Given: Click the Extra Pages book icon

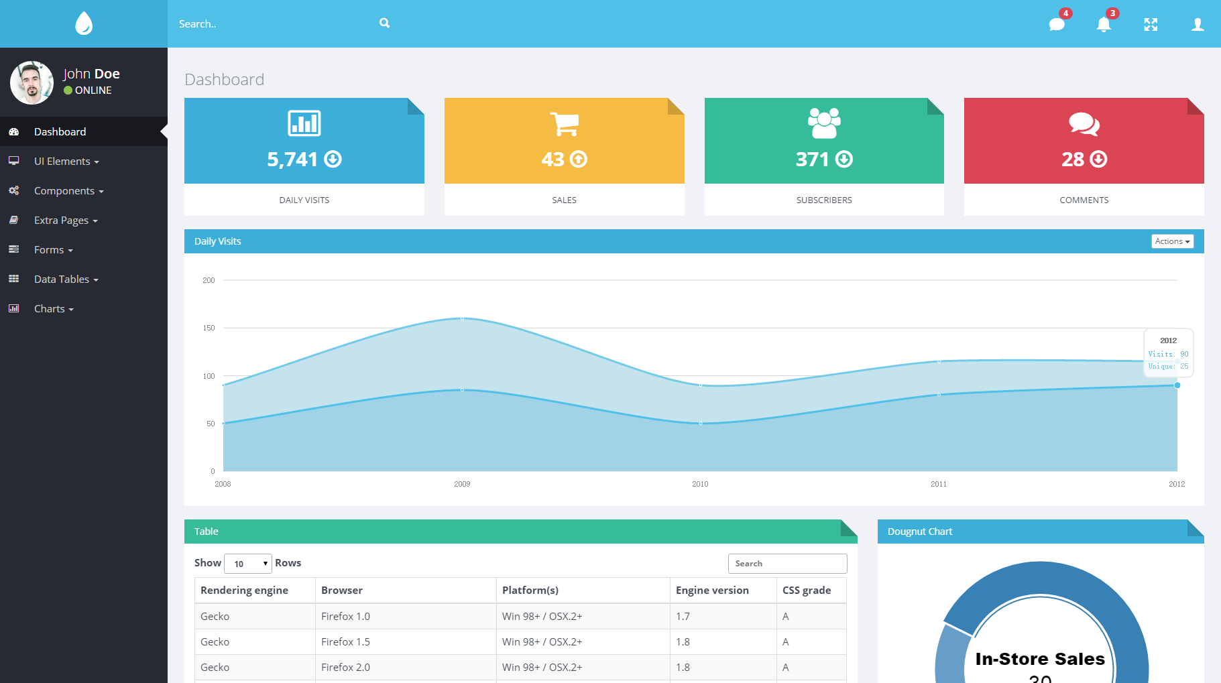Looking at the screenshot, I should (14, 220).
